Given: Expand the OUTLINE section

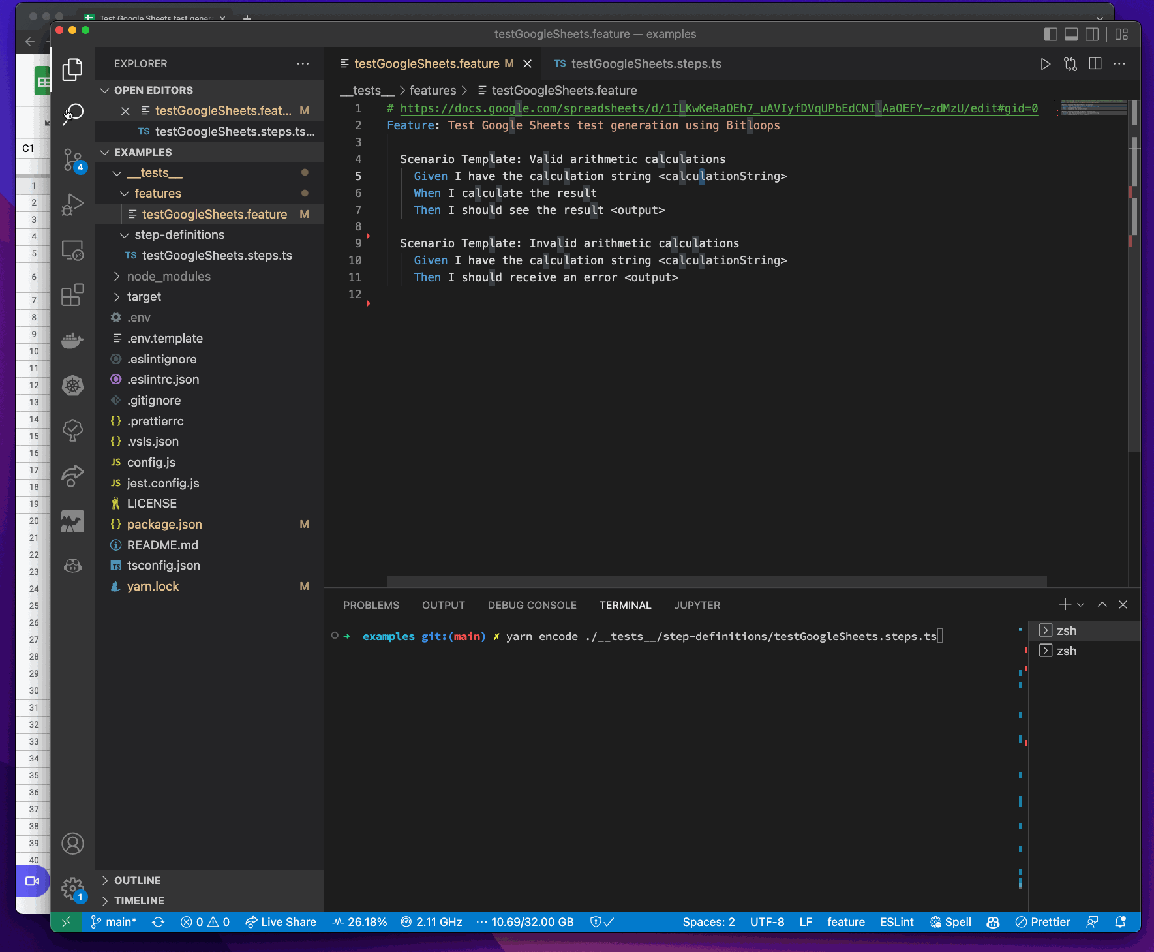Looking at the screenshot, I should (137, 880).
